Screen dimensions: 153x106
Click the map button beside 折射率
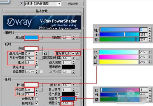click(x=78, y=85)
